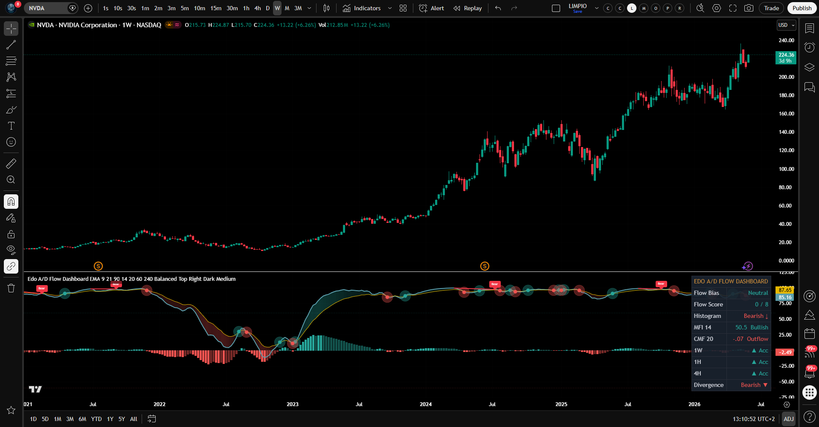Open the watchlist panel in the right sidebar
The width and height of the screenshot is (819, 427).
coord(809,28)
